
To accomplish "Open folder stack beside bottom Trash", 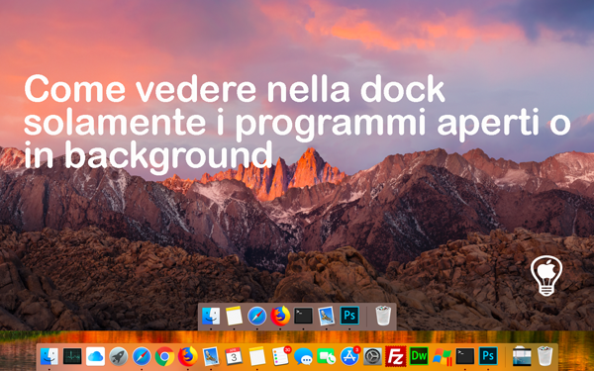I will (522, 356).
